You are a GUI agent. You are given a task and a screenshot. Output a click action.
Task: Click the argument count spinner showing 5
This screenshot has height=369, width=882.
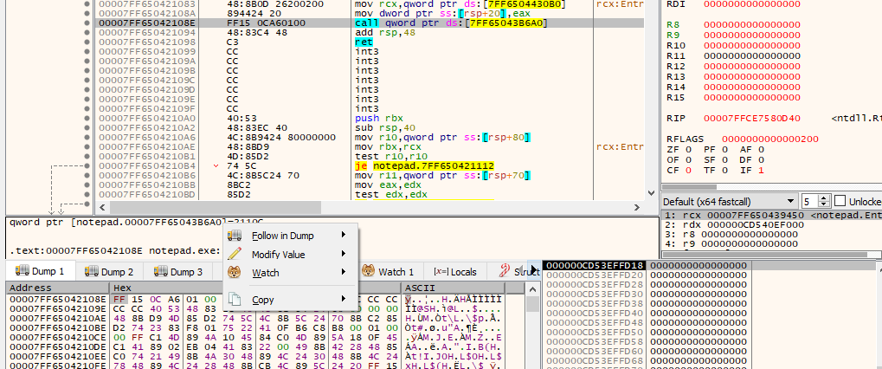(x=815, y=201)
